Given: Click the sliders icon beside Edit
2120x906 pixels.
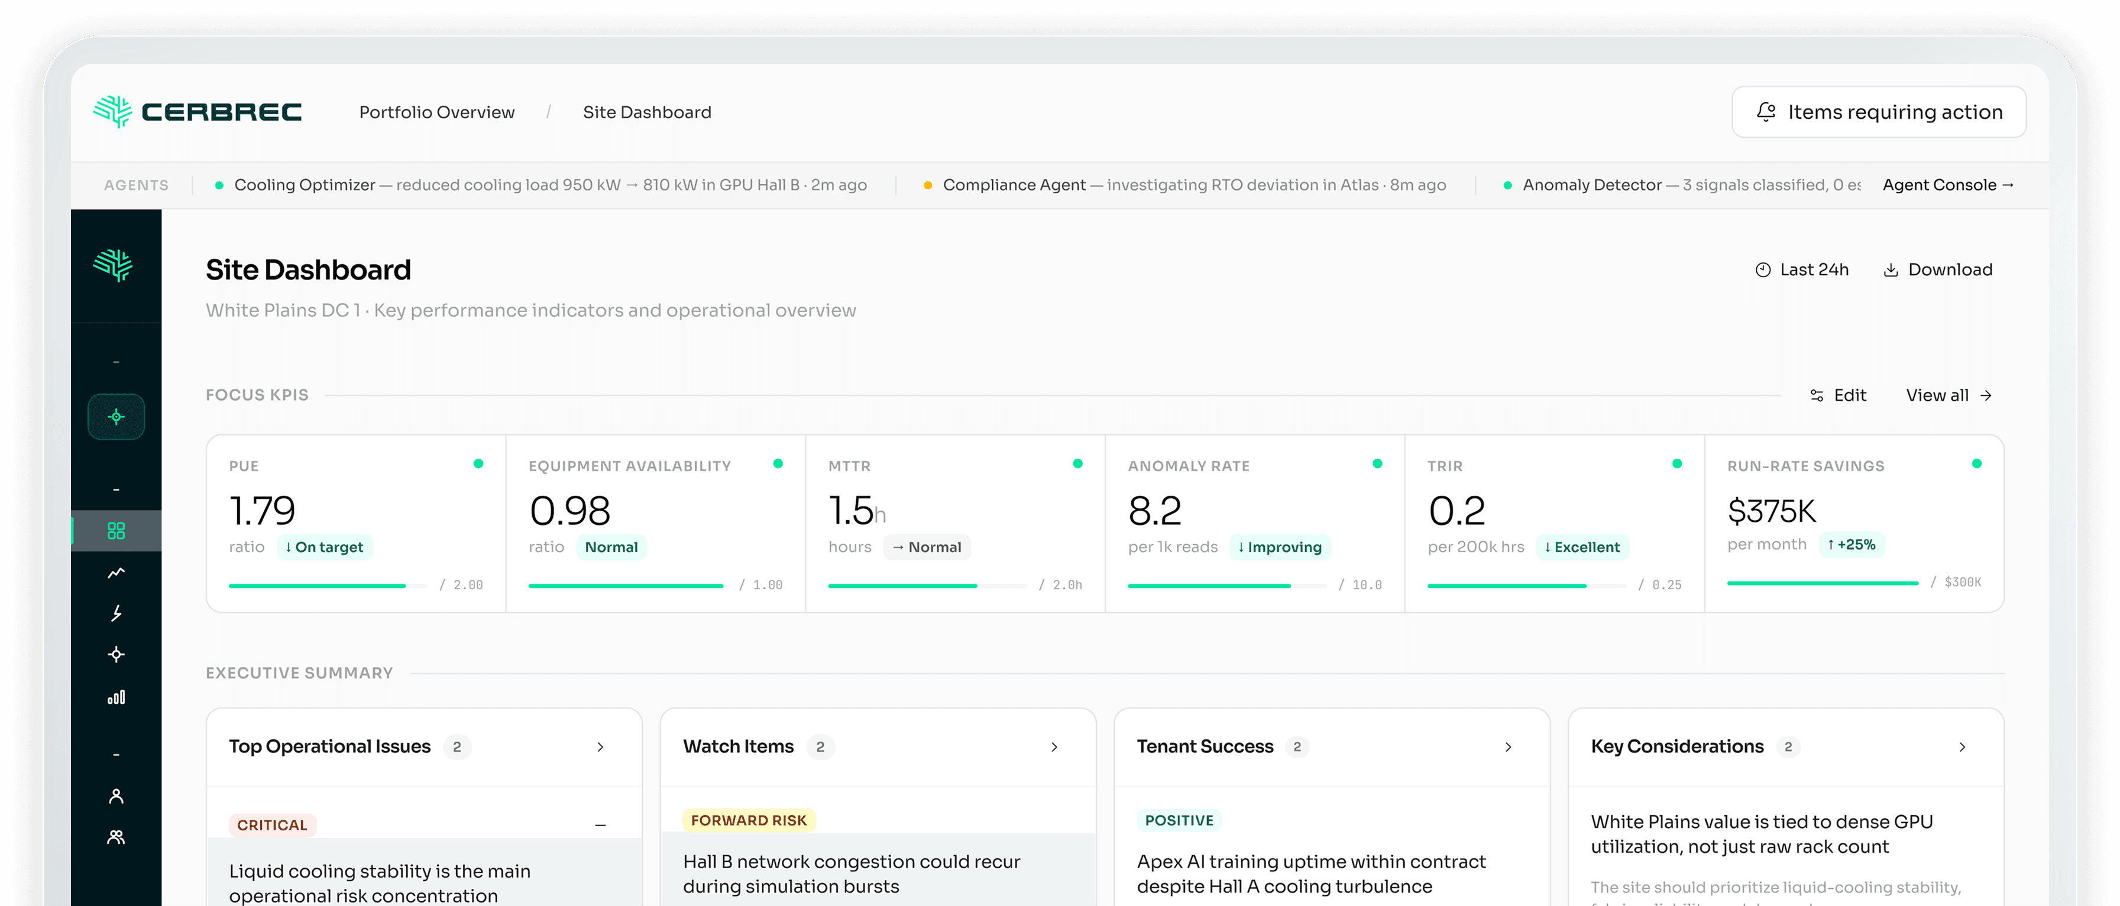Looking at the screenshot, I should pyautogui.click(x=1817, y=395).
